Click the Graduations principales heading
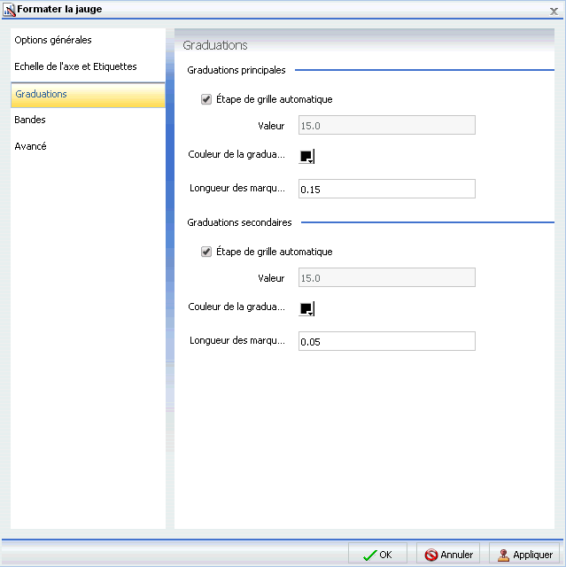This screenshot has width=566, height=567. [x=236, y=70]
